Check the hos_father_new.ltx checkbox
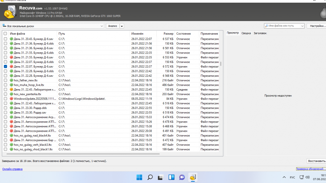The image size is (326, 183). [x=5, y=80]
